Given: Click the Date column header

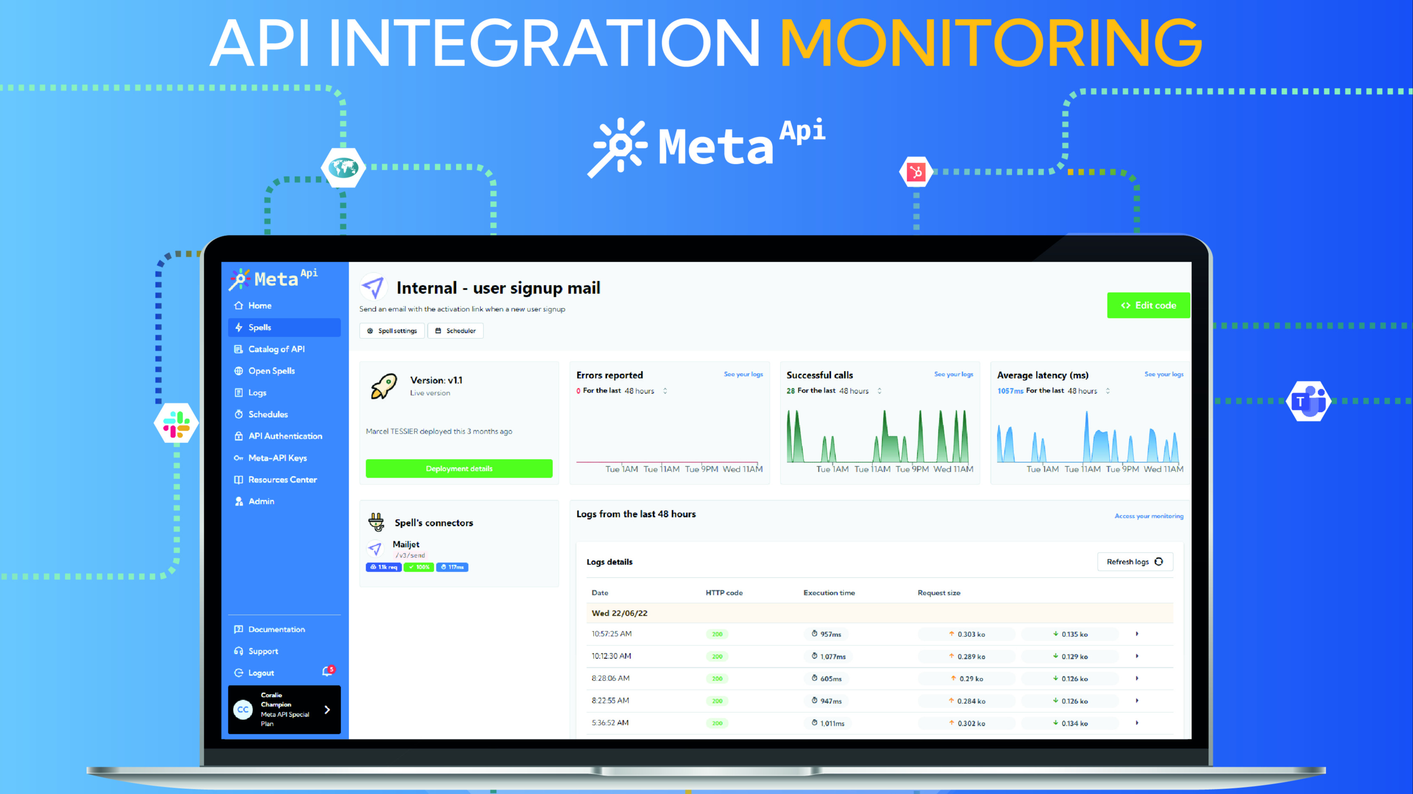Looking at the screenshot, I should pos(600,593).
